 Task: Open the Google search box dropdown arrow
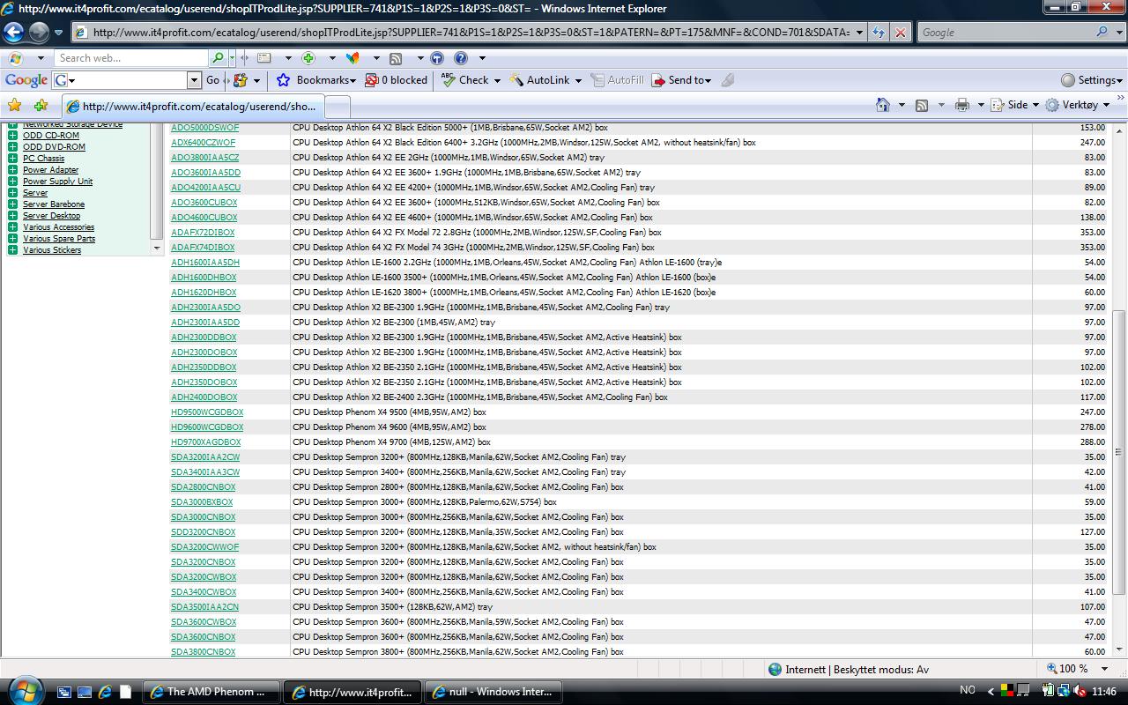tap(194, 80)
